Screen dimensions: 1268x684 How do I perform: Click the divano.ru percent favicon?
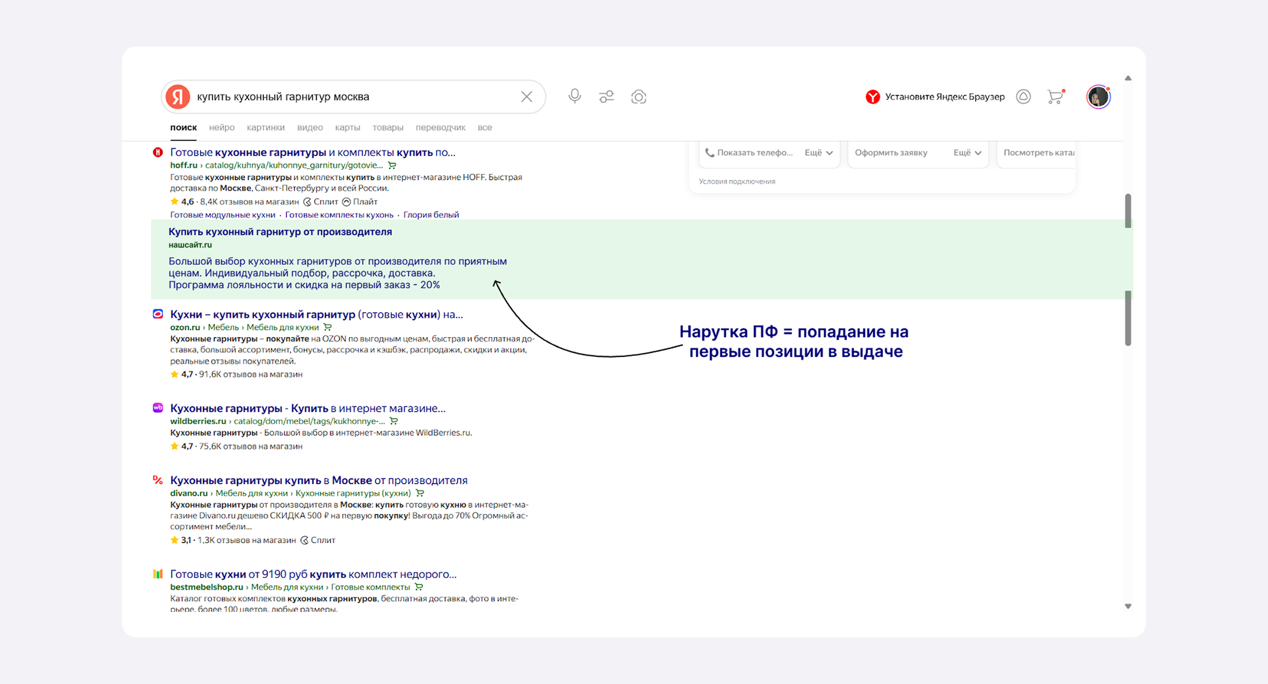(157, 480)
